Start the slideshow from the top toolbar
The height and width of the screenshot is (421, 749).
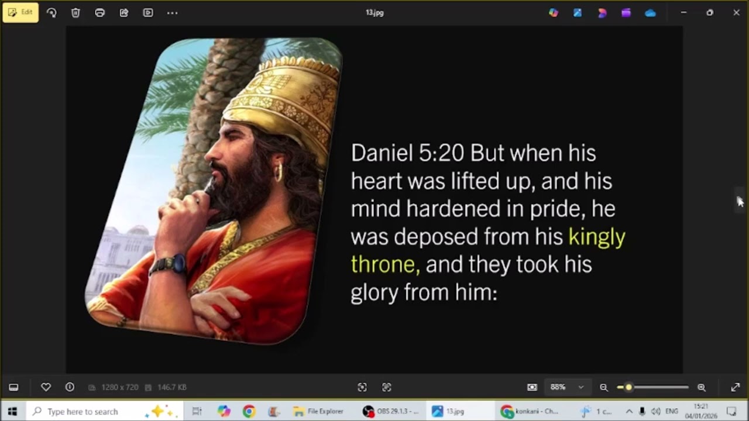[x=148, y=12]
